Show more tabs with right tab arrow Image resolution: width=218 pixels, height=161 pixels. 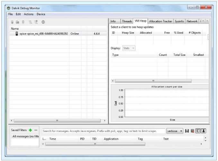(x=207, y=21)
